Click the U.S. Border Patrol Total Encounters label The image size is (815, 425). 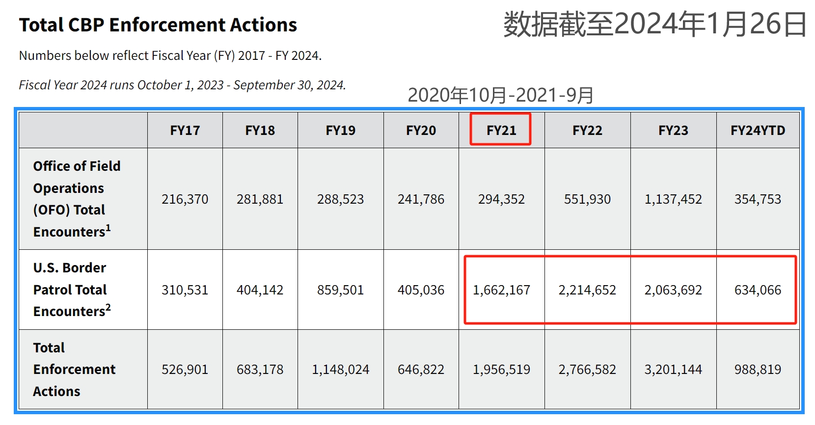(72, 290)
